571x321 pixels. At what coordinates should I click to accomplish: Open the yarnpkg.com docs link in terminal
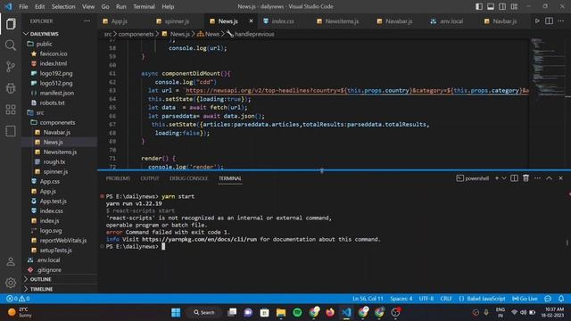coord(199,239)
